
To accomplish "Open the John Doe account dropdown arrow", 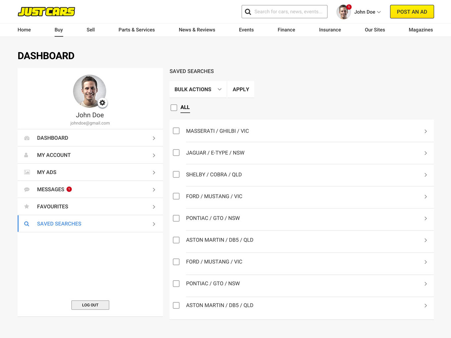I will point(379,12).
